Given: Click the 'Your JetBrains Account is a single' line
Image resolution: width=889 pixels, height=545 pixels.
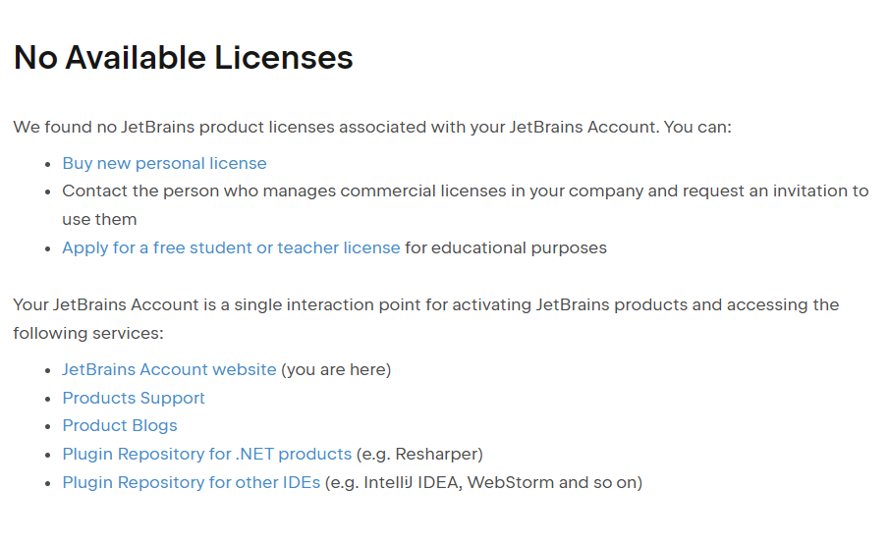Looking at the screenshot, I should (426, 304).
